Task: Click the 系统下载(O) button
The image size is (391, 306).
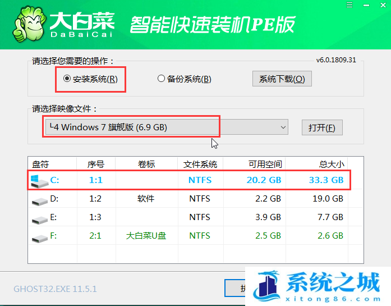Action: pos(282,79)
